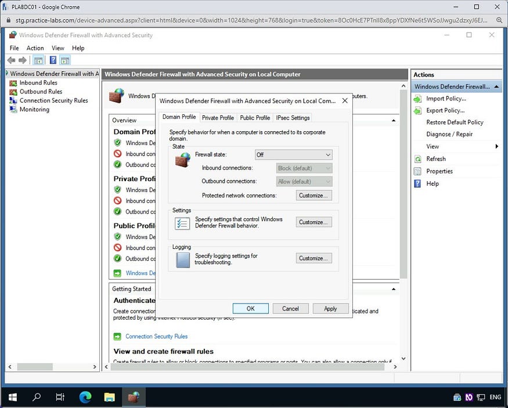Click the tree pane scroll right arrow
508x408 pixels.
[x=95, y=367]
